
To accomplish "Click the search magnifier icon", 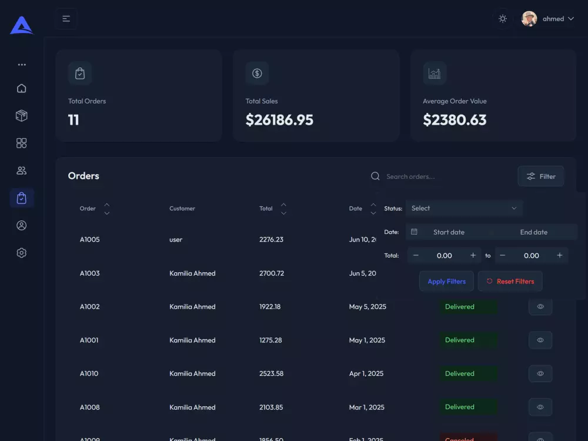I will [x=375, y=176].
